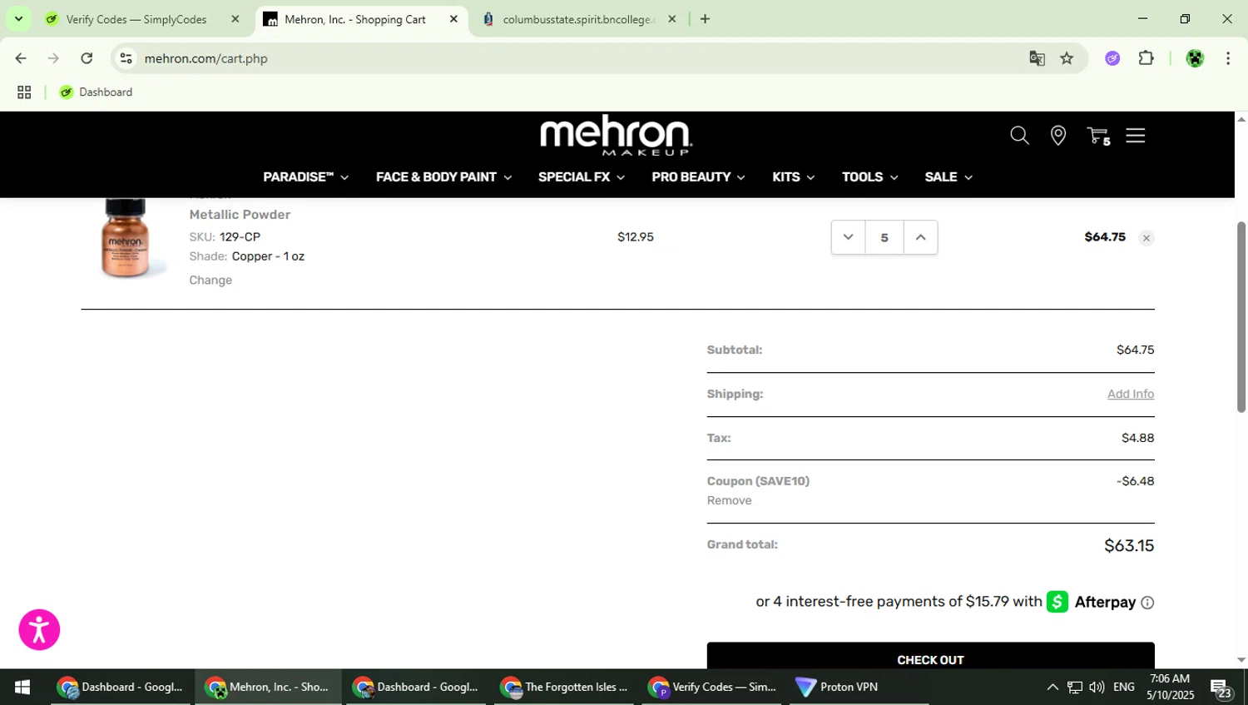The image size is (1248, 705).
Task: Click the page vertical scrollbar
Action: [1241, 316]
